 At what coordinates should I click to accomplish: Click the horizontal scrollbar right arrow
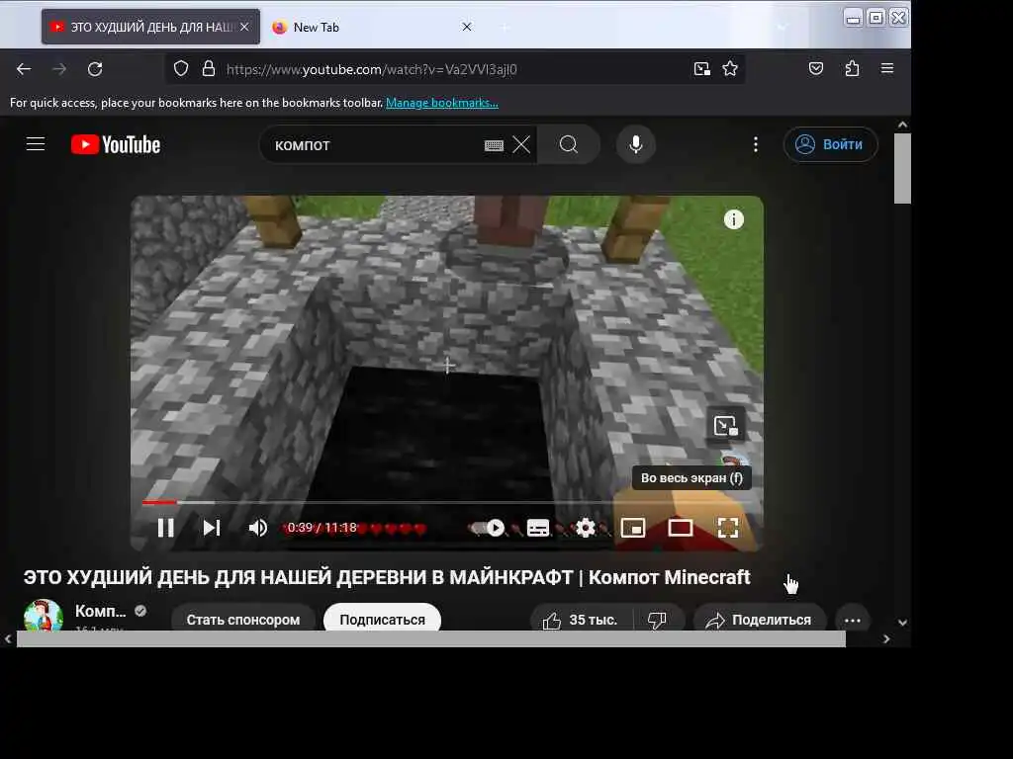click(x=886, y=639)
